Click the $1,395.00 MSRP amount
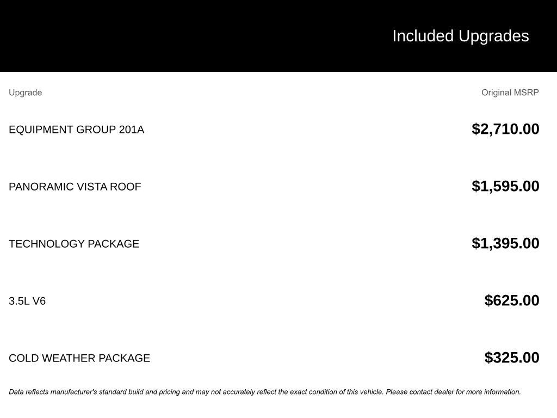The width and height of the screenshot is (557, 418). pos(505,243)
